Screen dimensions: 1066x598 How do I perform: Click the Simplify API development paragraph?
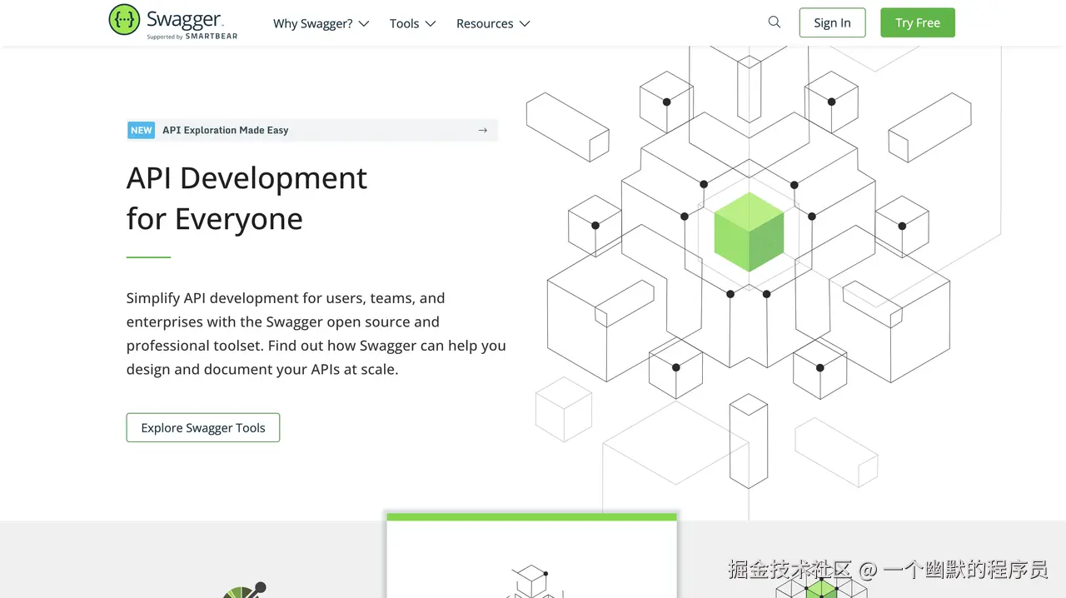pos(316,333)
